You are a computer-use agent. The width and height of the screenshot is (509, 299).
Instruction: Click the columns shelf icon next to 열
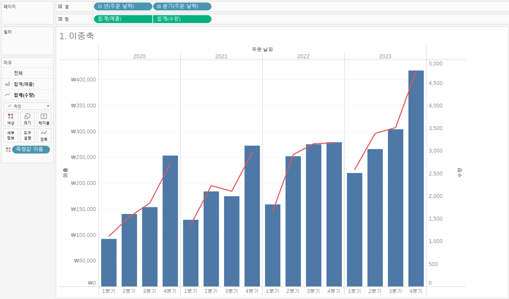60,6
